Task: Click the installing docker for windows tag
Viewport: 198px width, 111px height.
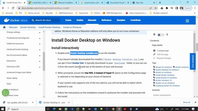Action: [167, 86]
